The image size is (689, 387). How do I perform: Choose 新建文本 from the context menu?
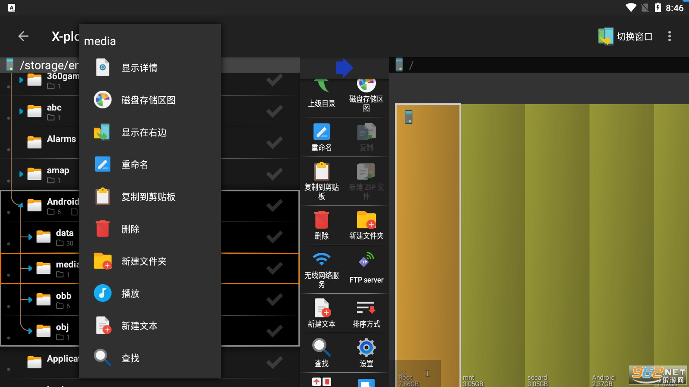coord(150,326)
